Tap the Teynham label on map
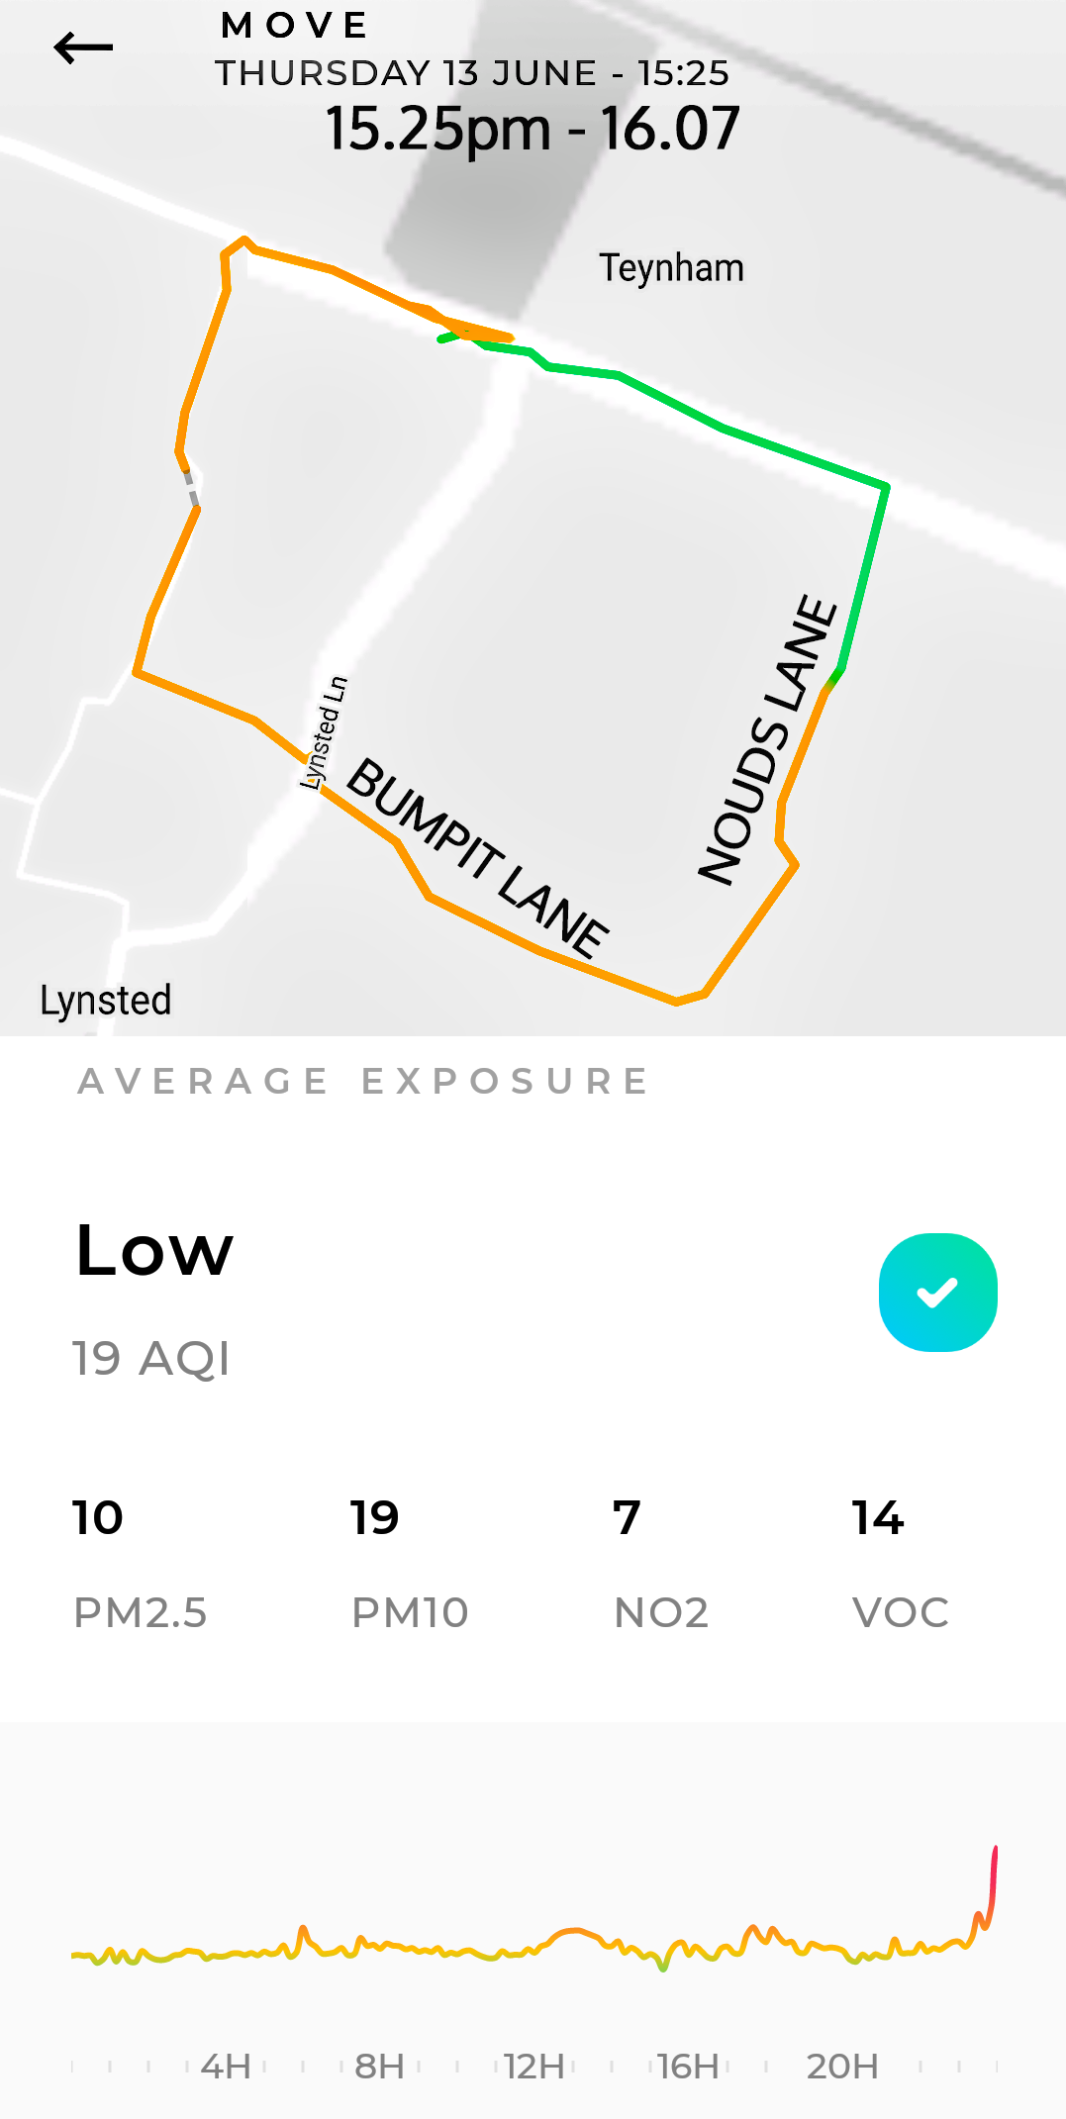This screenshot has height=2119, width=1066. point(671,268)
